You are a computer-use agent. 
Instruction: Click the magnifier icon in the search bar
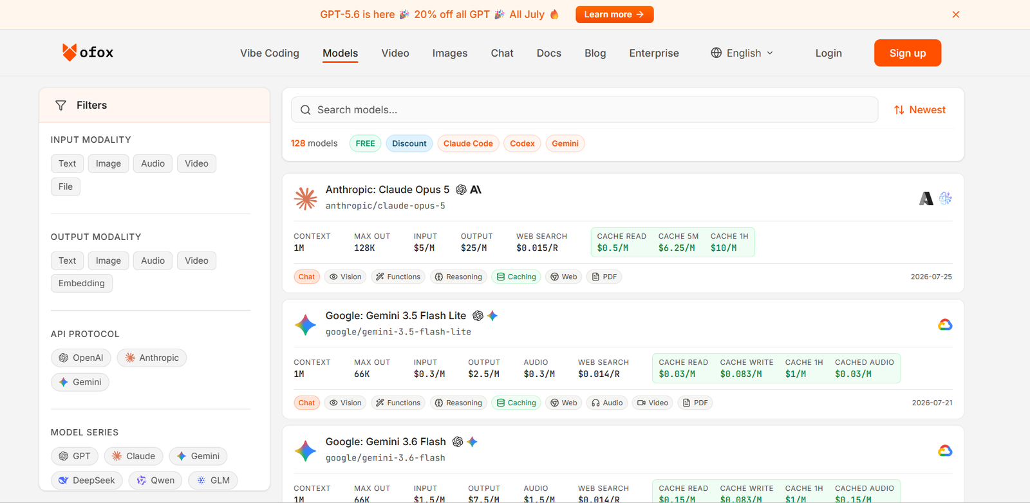[x=306, y=110]
